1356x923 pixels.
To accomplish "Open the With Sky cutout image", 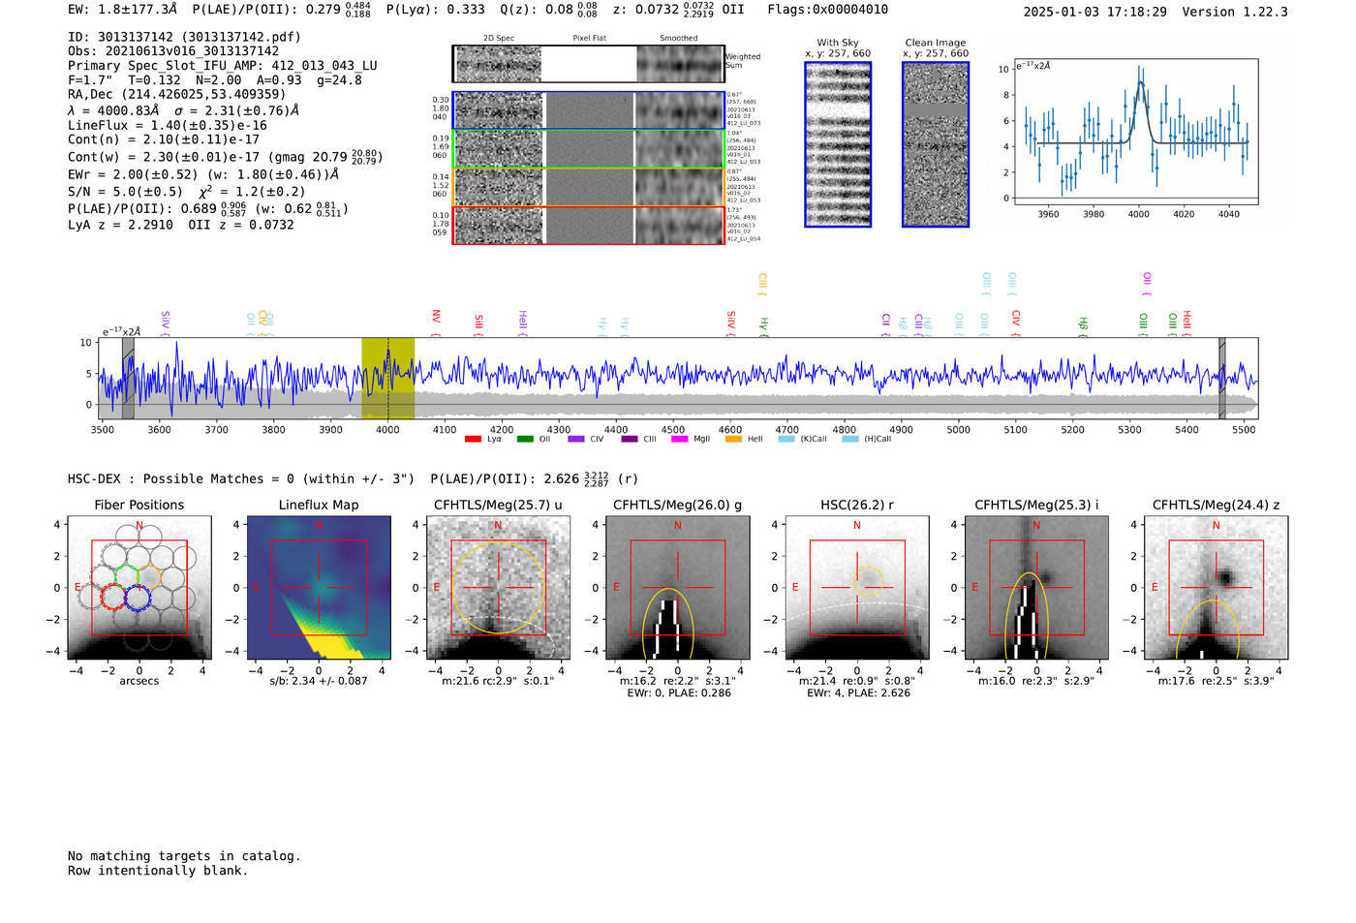I will click(x=838, y=144).
